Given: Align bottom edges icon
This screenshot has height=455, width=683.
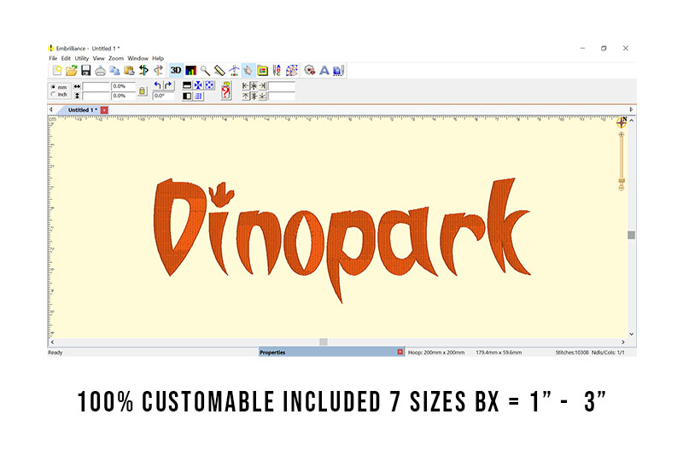Looking at the screenshot, I should point(262,96).
